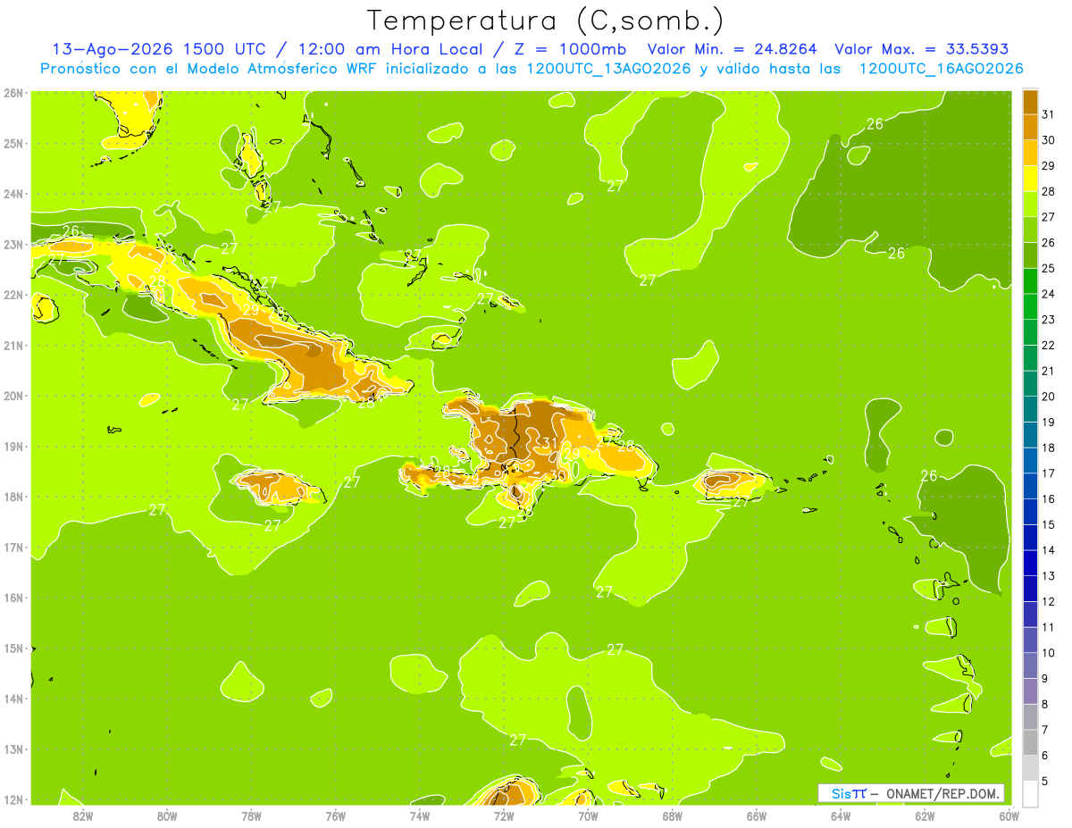This screenshot has width=1072, height=828.
Task: Click the "28" label on the color scale
Action: tap(1049, 191)
